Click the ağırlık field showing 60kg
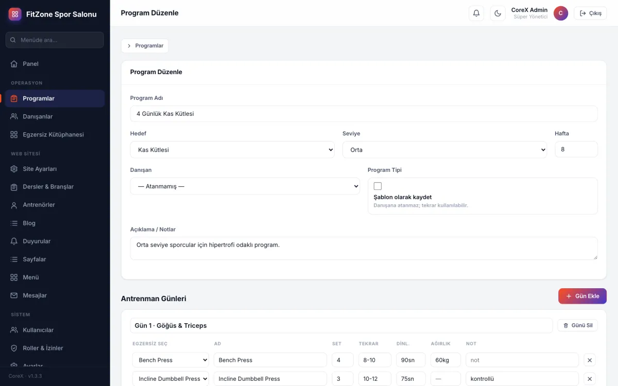Screen dimensions: 618x386 tap(445, 360)
